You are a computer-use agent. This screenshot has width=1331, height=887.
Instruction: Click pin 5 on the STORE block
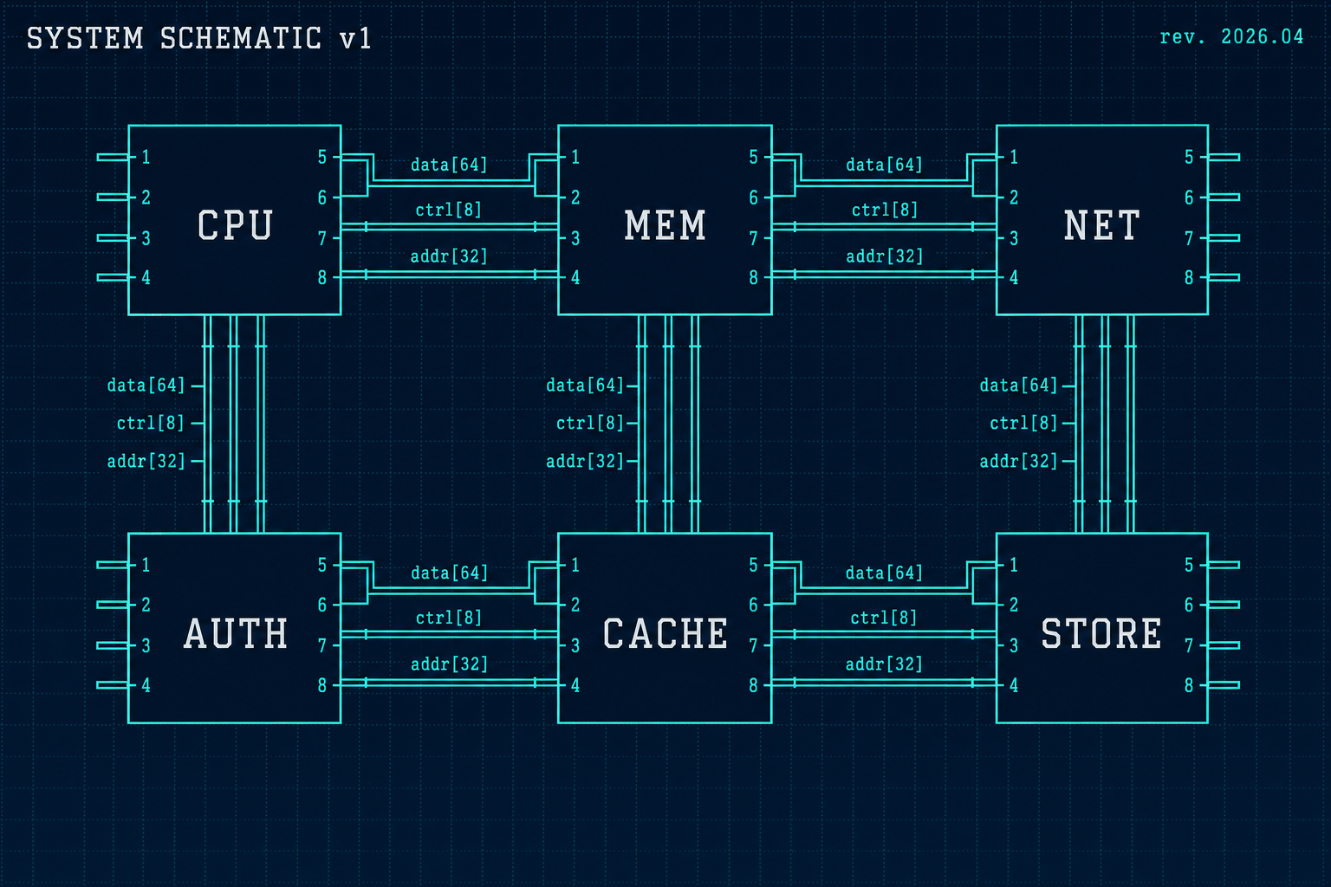coord(1189,565)
